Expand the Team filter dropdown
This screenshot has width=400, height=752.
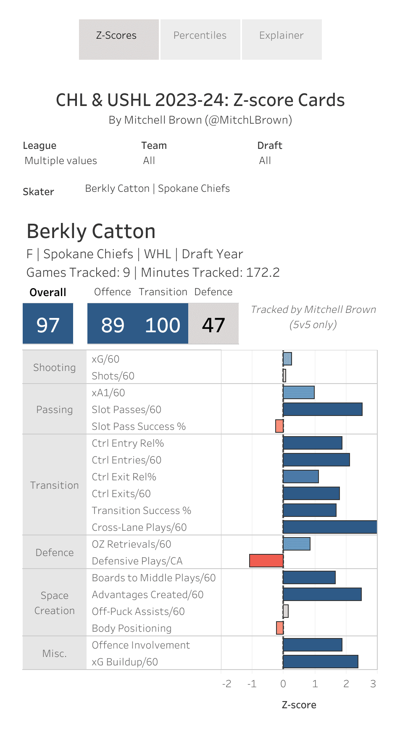tap(149, 161)
